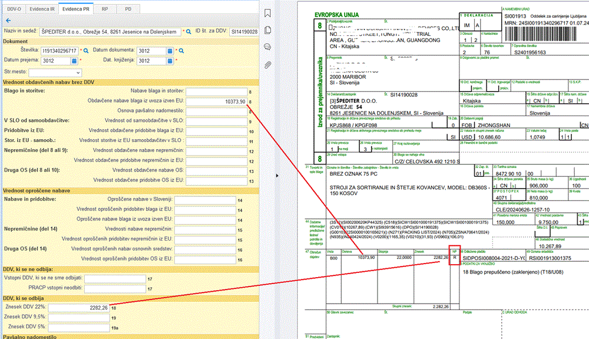Image resolution: width=589 pixels, height=339 pixels.
Task: Click magnifier beside Datum dokumenta calendar
Action: point(181,51)
